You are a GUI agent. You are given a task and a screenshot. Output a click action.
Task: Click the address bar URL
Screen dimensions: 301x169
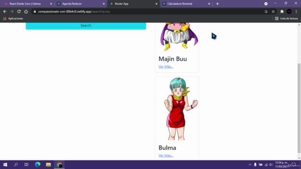point(74,11)
